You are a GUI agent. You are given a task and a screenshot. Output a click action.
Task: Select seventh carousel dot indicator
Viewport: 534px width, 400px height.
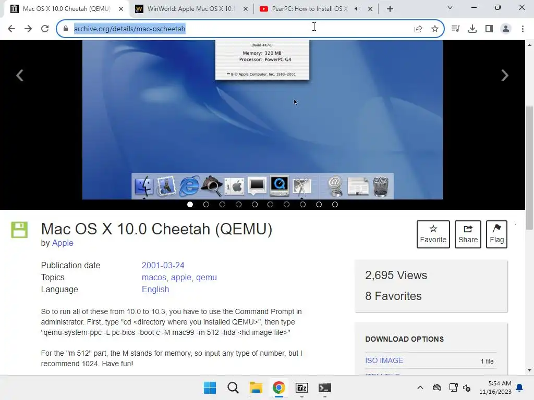[x=286, y=204]
